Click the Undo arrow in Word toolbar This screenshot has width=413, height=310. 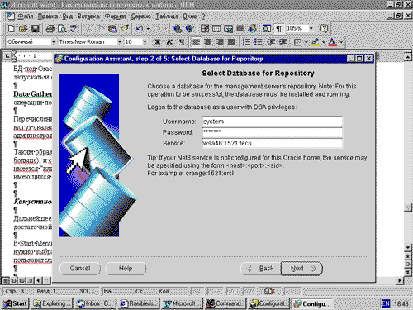click(140, 28)
